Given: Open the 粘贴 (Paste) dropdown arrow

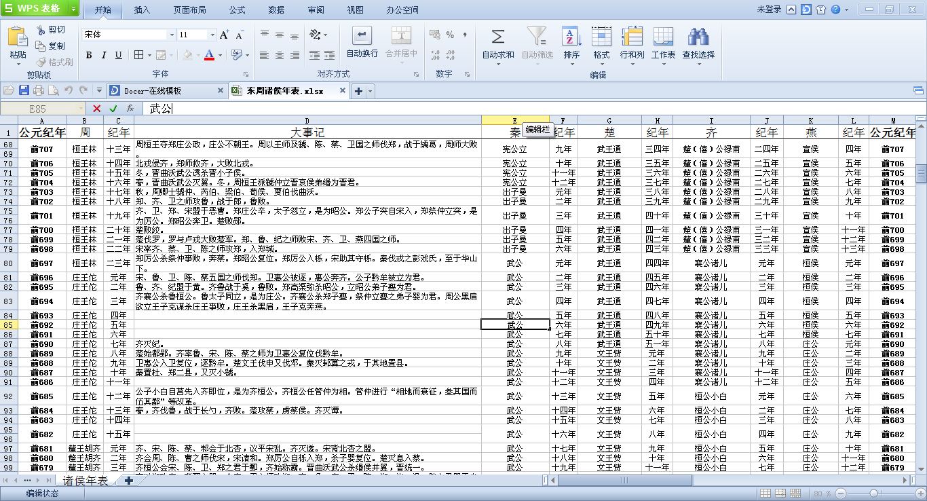Looking at the screenshot, I should click(18, 63).
